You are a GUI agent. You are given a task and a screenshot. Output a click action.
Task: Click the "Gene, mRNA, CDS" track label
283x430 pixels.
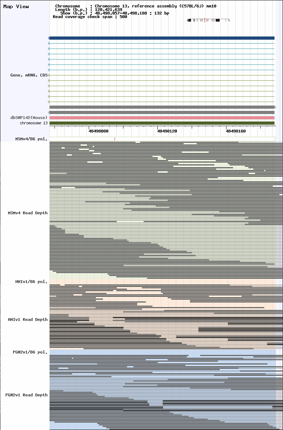click(29, 75)
